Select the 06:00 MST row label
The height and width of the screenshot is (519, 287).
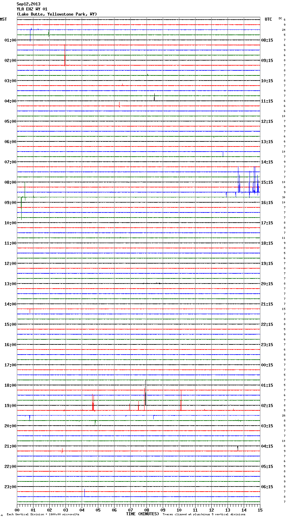10,142
